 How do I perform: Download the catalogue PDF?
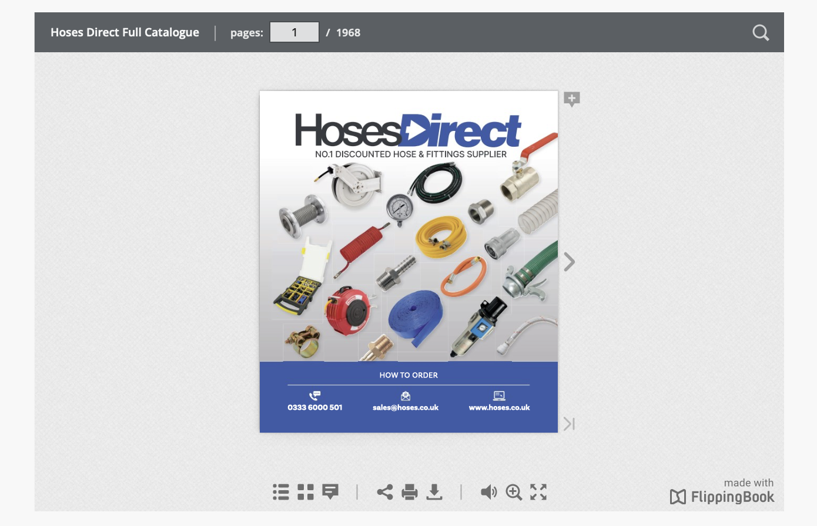pyautogui.click(x=434, y=492)
